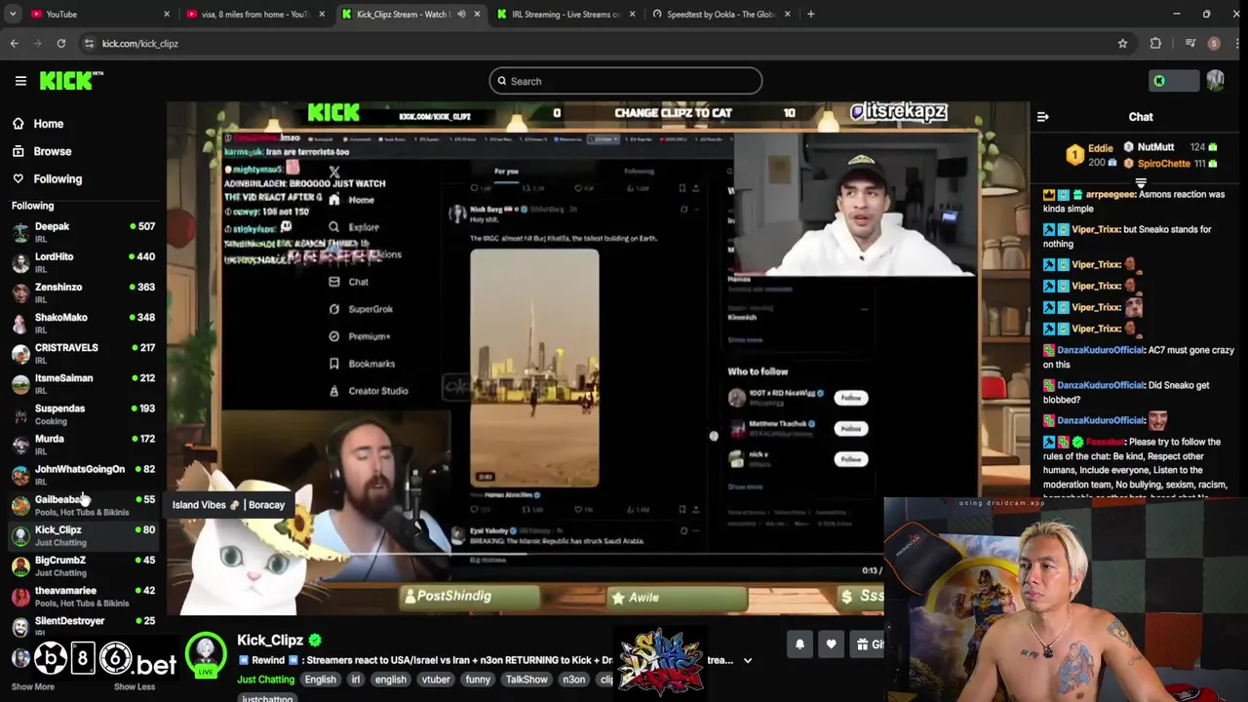Open Zenshinzo channel in Following list
The height and width of the screenshot is (702, 1248).
pos(83,292)
